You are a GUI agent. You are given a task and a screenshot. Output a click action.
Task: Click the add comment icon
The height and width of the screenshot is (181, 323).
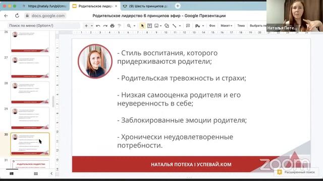coord(188,26)
